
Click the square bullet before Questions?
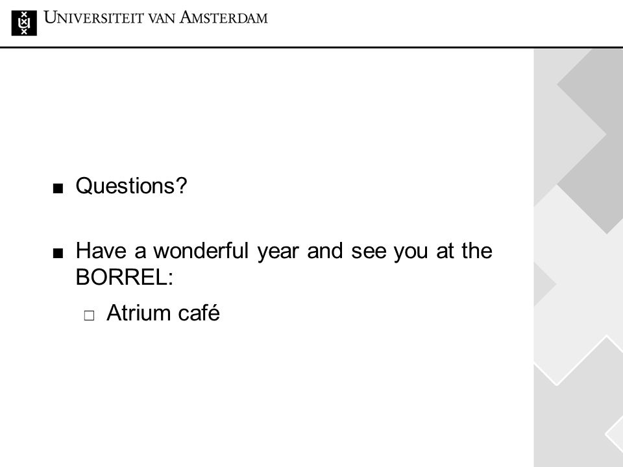coord(58,188)
